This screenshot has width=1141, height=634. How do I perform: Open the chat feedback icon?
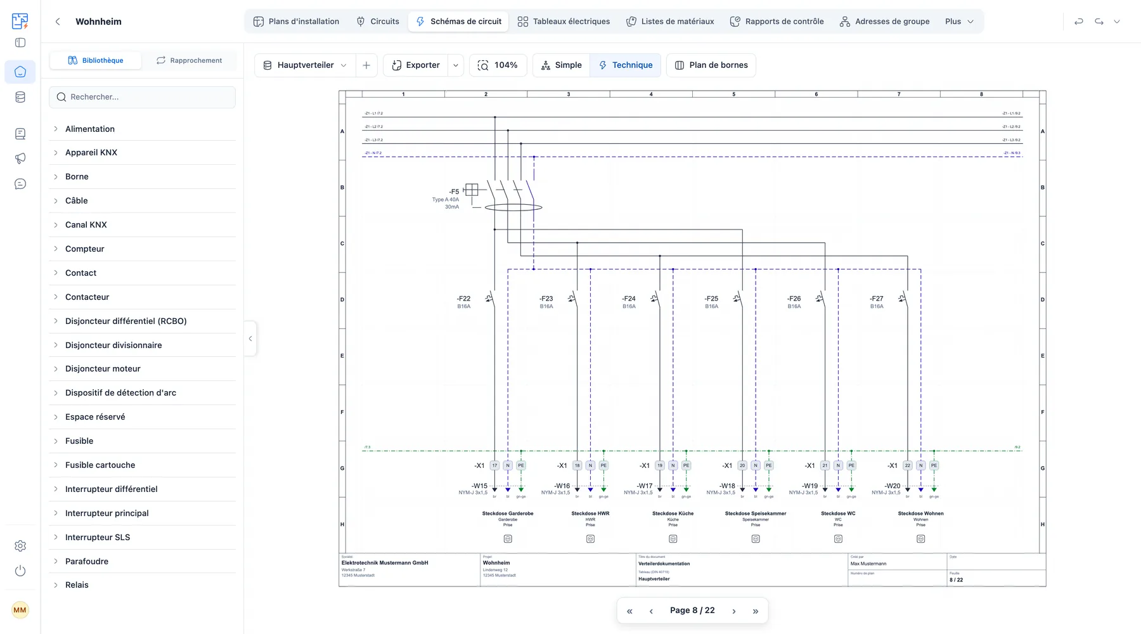(x=20, y=184)
